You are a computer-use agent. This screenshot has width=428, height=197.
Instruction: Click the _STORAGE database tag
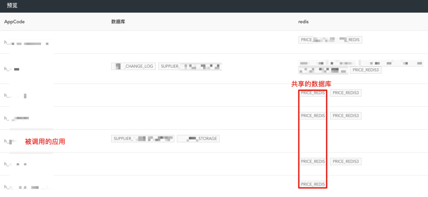point(198,139)
